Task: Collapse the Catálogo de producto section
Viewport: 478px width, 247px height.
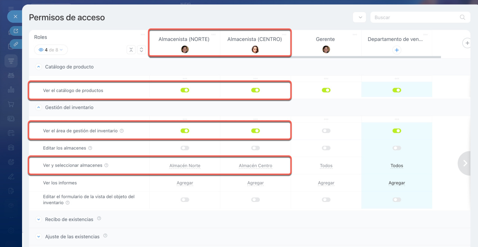Action: (x=38, y=67)
